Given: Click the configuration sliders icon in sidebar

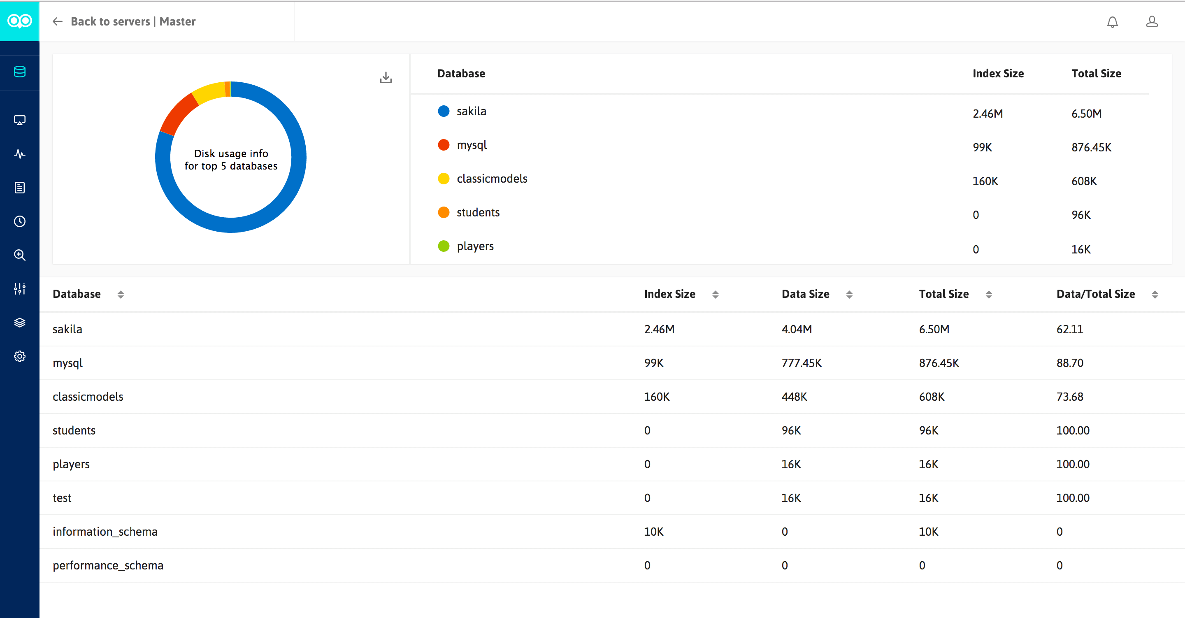Looking at the screenshot, I should pos(19,289).
